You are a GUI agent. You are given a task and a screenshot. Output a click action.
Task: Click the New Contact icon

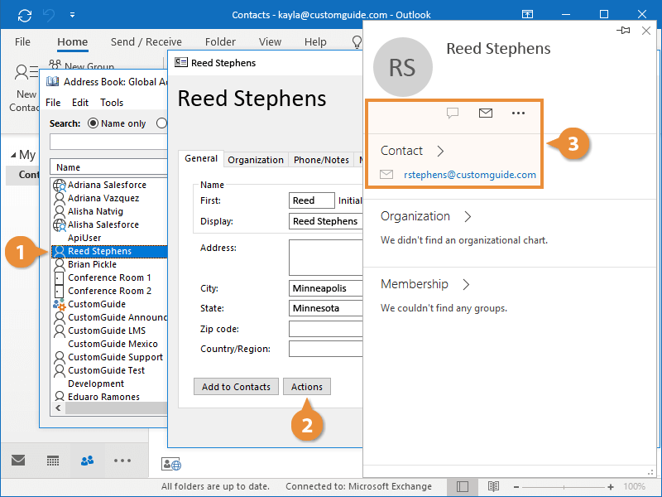26,72
